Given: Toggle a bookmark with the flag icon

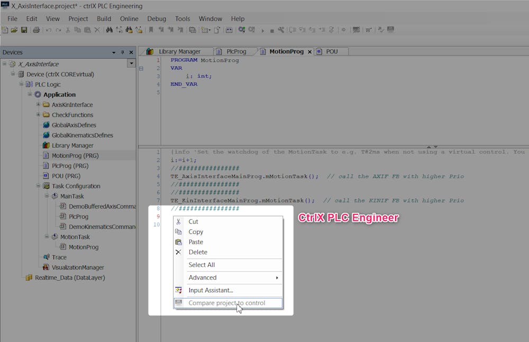Looking at the screenshot, I should 151,30.
